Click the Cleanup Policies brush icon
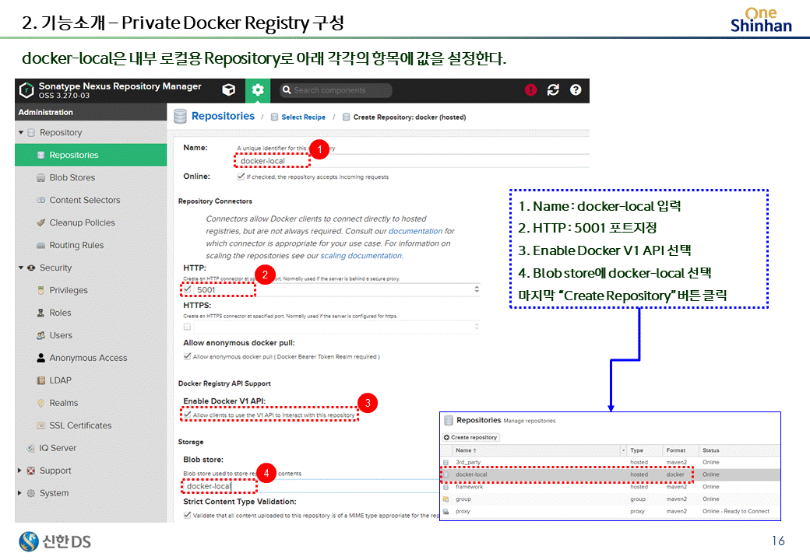810x560 pixels. coord(40,222)
